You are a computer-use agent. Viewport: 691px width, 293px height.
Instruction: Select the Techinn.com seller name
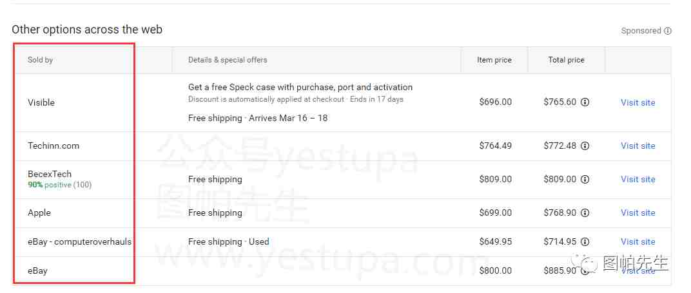(54, 146)
